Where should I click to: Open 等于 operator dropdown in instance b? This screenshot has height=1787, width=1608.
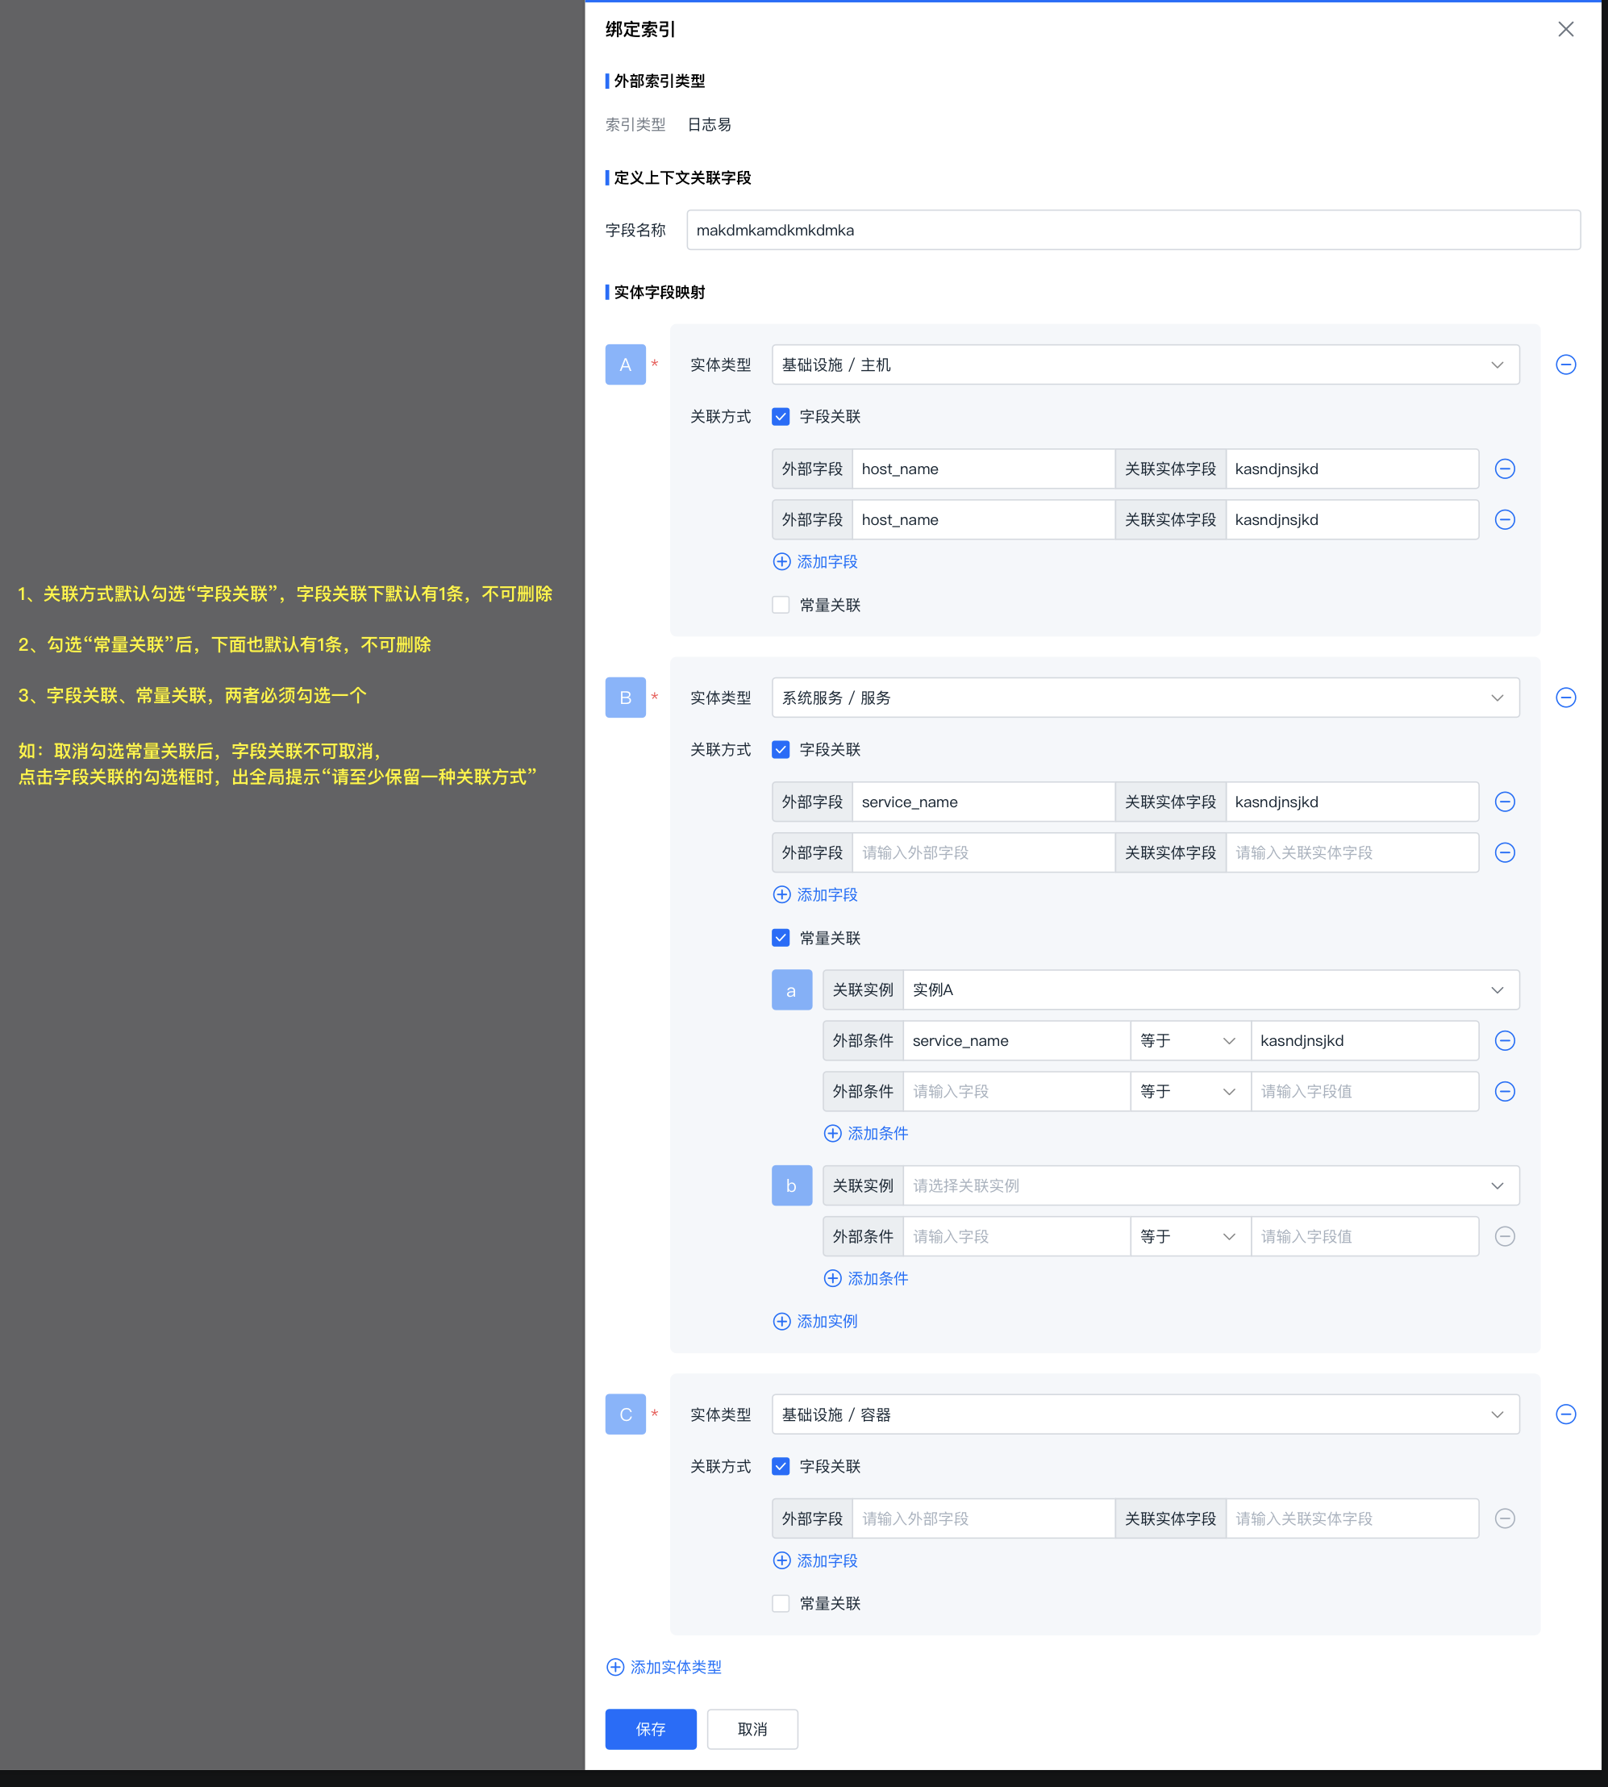pyautogui.click(x=1189, y=1237)
